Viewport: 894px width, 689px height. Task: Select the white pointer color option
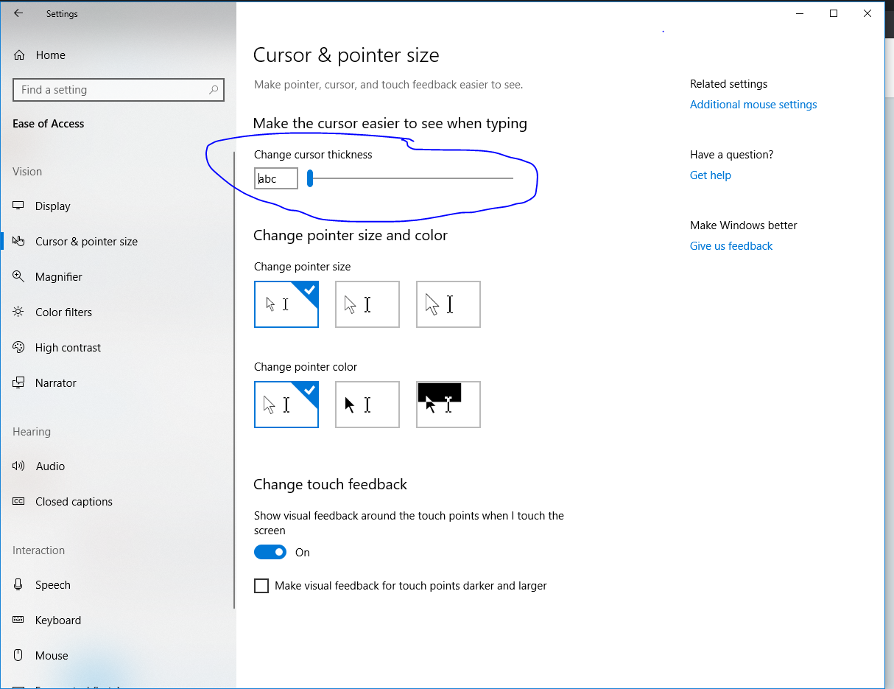tap(286, 405)
